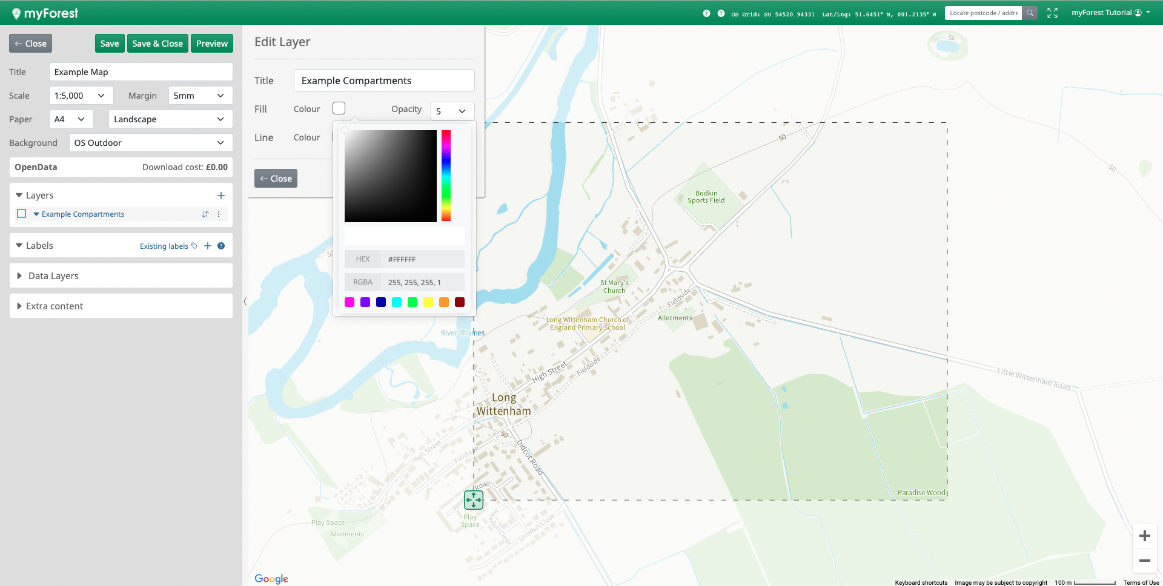Click the Labels help question mark icon
Image resolution: width=1163 pixels, height=586 pixels.
coord(221,246)
